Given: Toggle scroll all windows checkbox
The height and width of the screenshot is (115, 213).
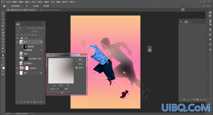Looking at the screenshot, I should tap(10, 6).
